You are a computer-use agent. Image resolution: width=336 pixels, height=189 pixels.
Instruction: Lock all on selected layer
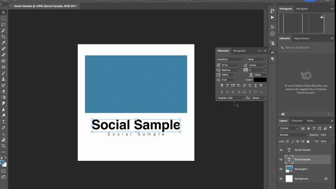tap(308, 141)
